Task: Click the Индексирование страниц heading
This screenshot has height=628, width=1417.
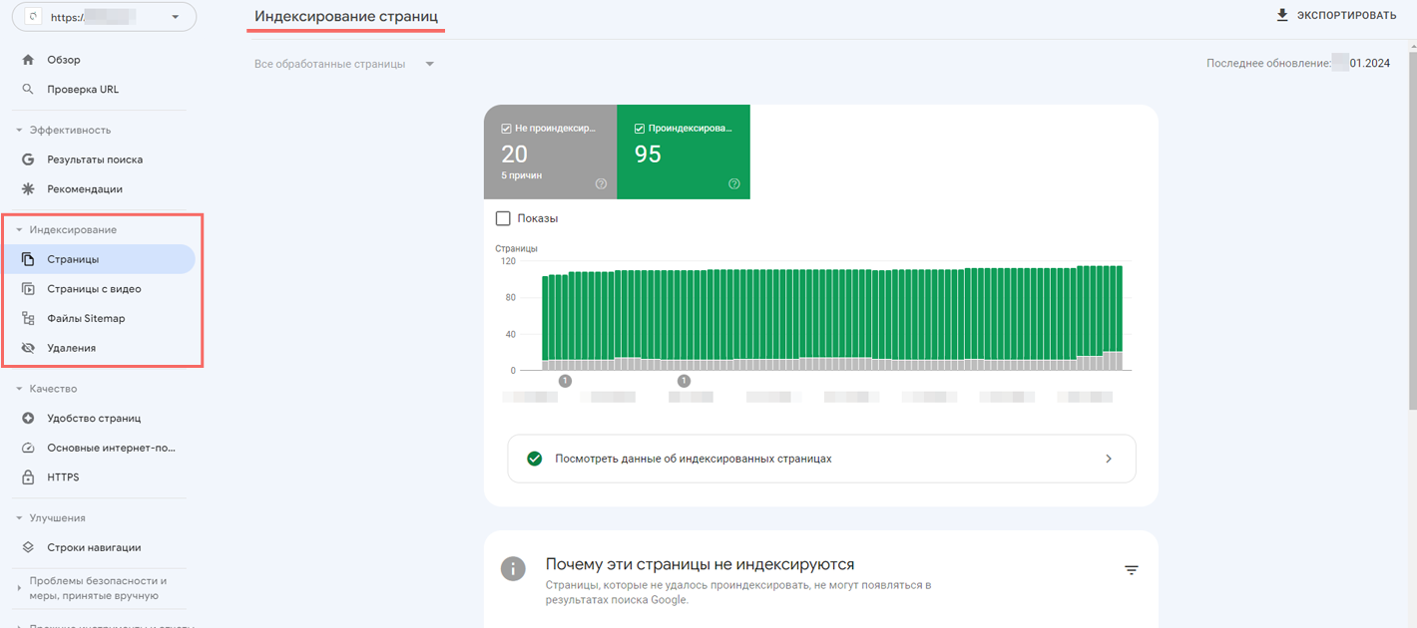Action: [x=345, y=16]
